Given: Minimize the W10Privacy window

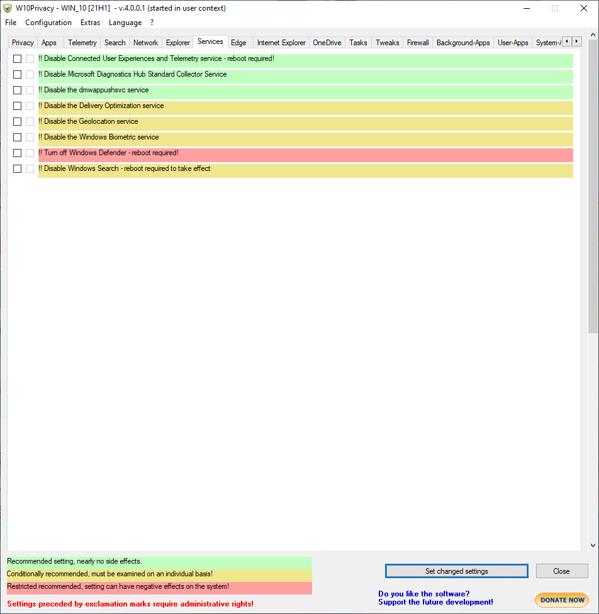Looking at the screenshot, I should tap(527, 8).
